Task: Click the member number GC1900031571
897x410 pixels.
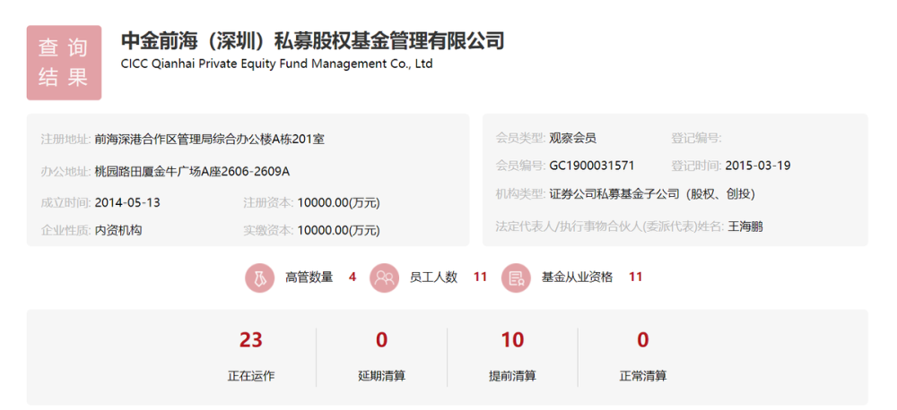Action: coord(591,166)
